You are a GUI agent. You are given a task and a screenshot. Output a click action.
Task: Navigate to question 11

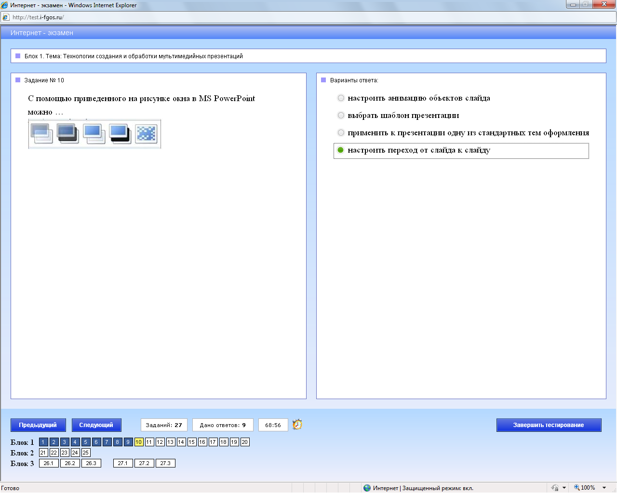coord(149,442)
